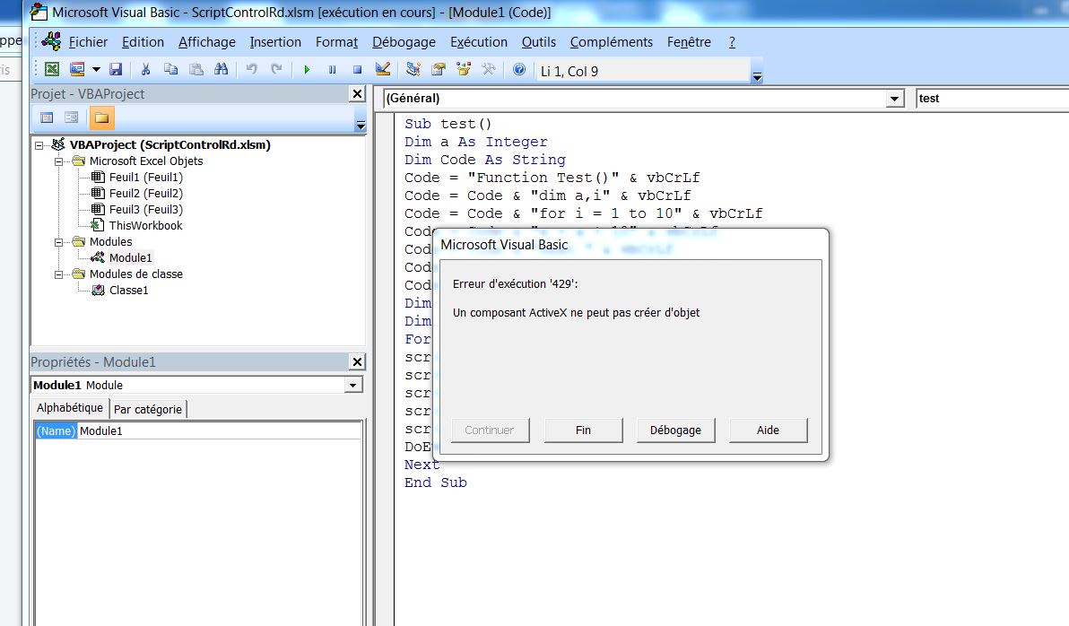Click the ThisWorkbook icon in the tree
Viewport: 1069px width, 626px height.
click(98, 225)
